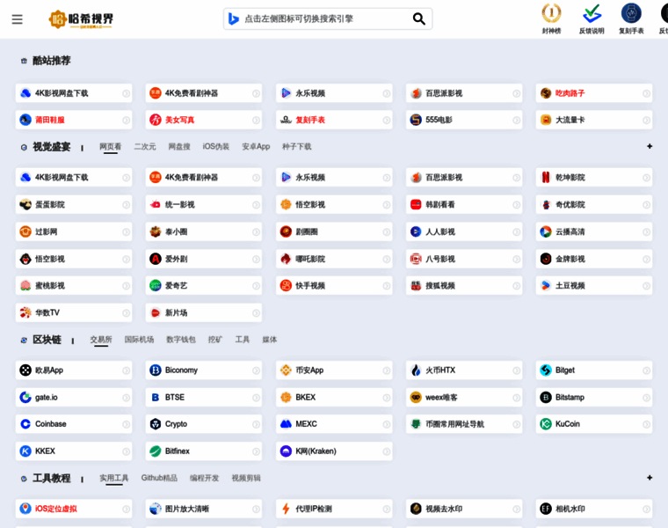Click the 吃肉路子 site icon
This screenshot has height=528, width=668.
click(546, 93)
